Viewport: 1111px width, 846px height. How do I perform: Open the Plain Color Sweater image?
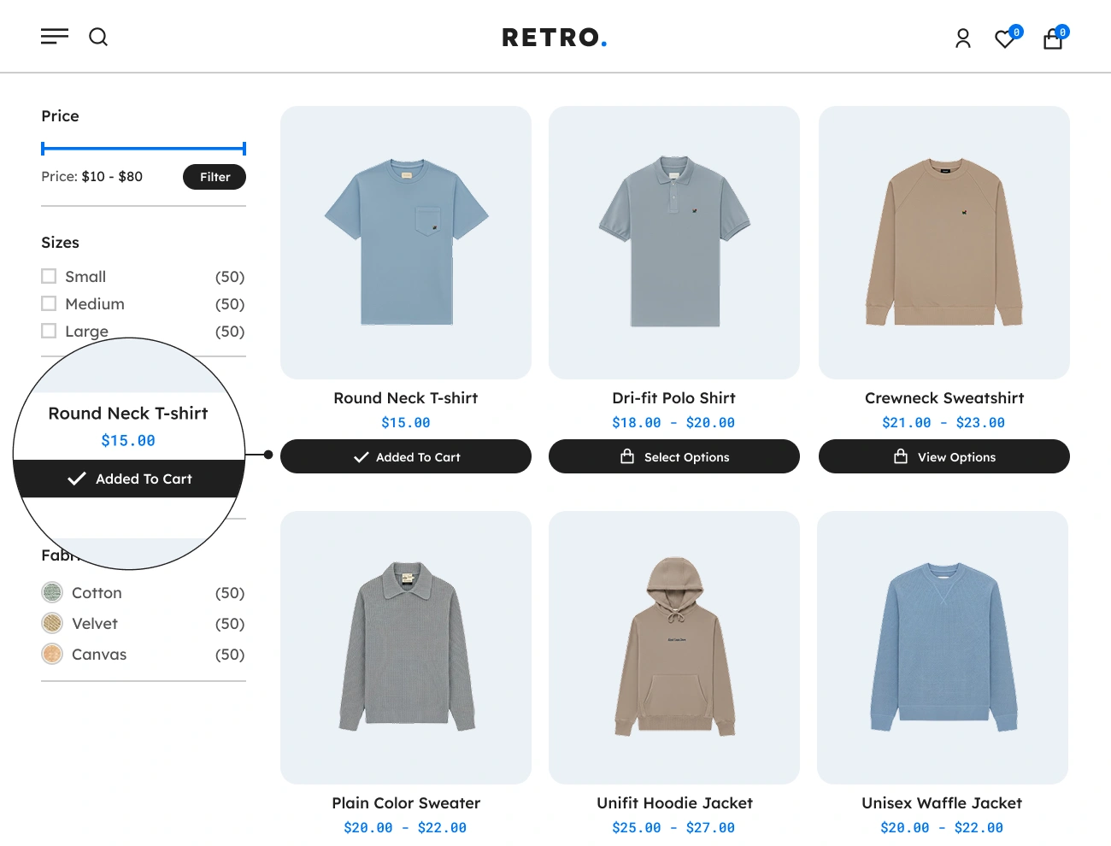click(406, 648)
